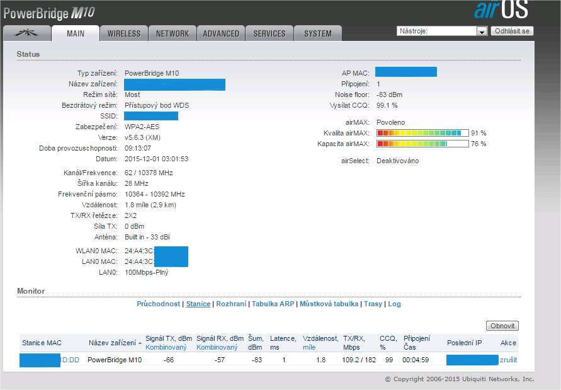561x390 pixels.
Task: Click the míle distance unit link
Action: pos(309,347)
